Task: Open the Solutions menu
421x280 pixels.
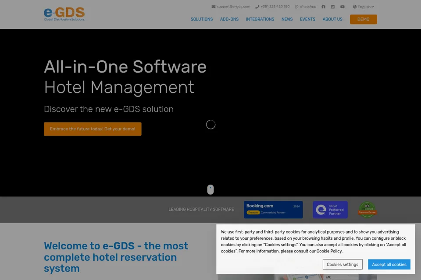Action: tap(202, 19)
